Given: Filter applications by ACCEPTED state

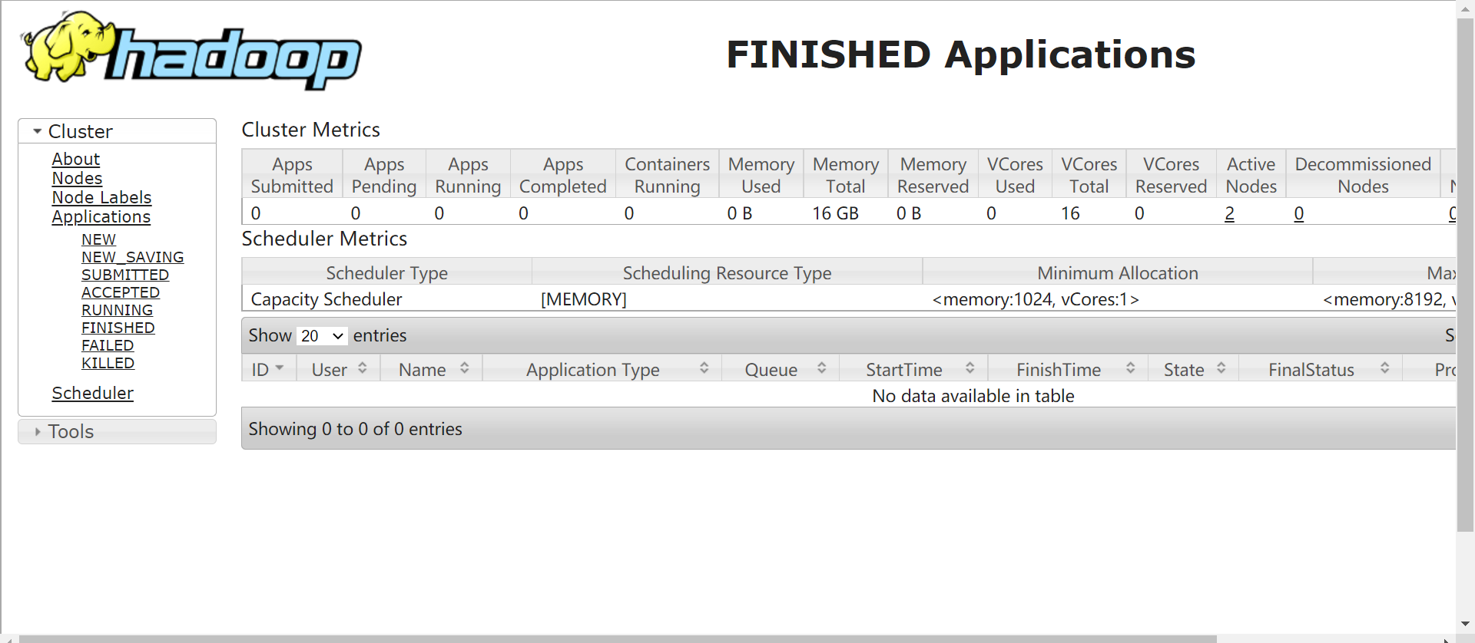Looking at the screenshot, I should pos(121,292).
